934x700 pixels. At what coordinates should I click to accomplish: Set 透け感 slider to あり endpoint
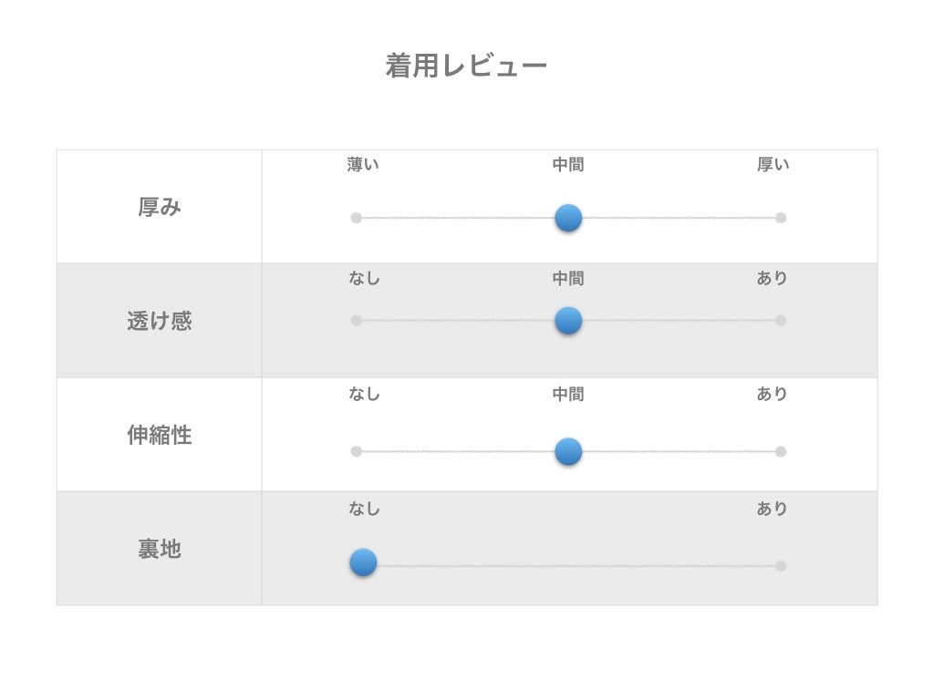[x=781, y=321]
